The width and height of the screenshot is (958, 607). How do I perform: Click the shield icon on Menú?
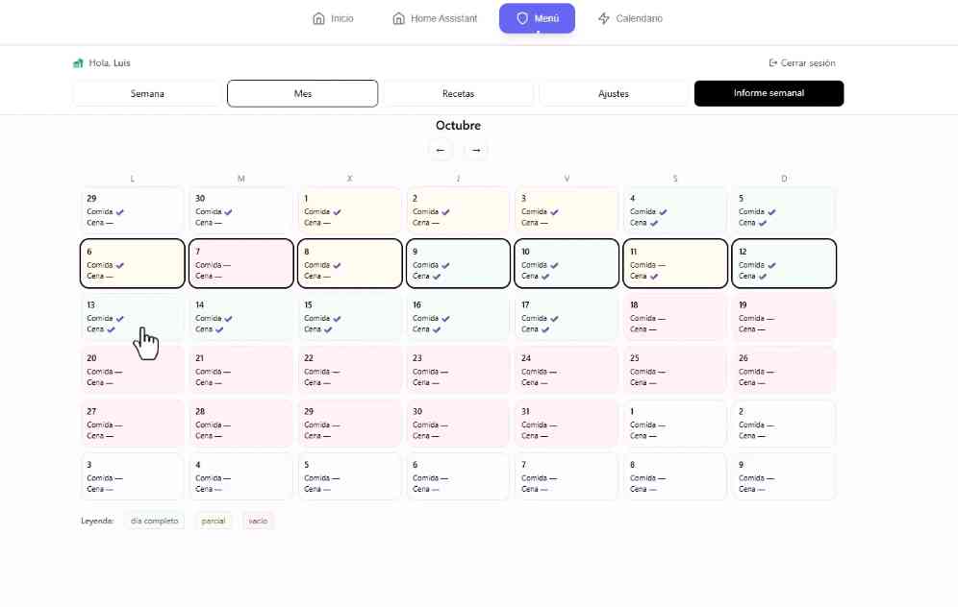522,18
